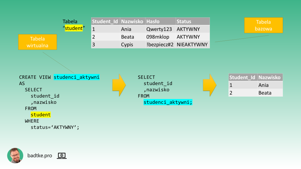Select the Qwerty123 password cell
The image size is (301, 169).
click(x=159, y=29)
